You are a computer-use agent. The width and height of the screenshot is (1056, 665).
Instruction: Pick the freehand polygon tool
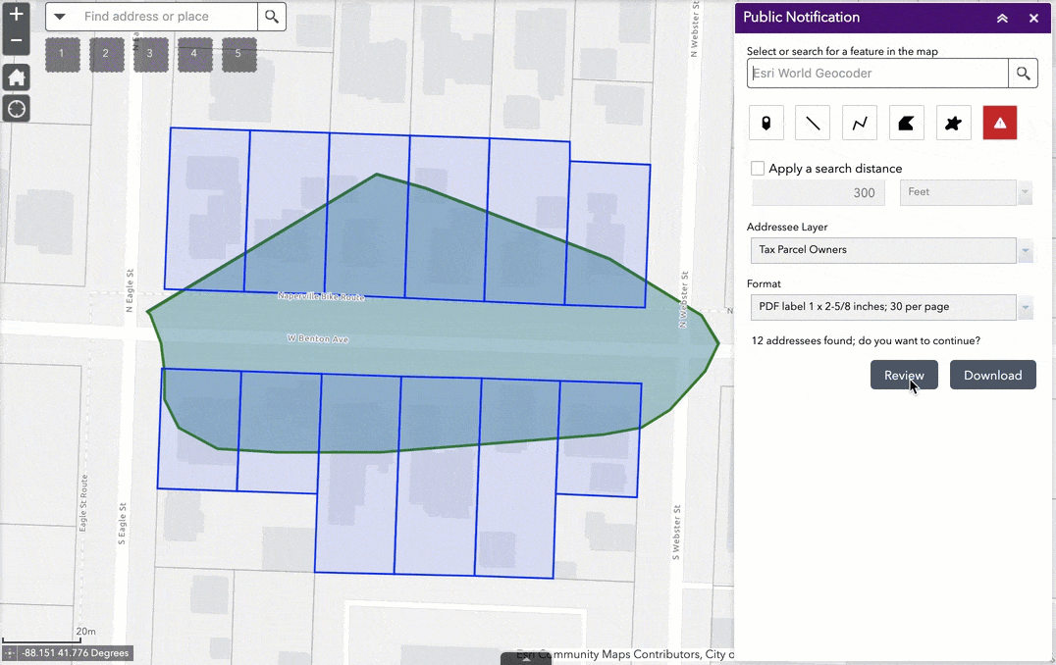953,122
